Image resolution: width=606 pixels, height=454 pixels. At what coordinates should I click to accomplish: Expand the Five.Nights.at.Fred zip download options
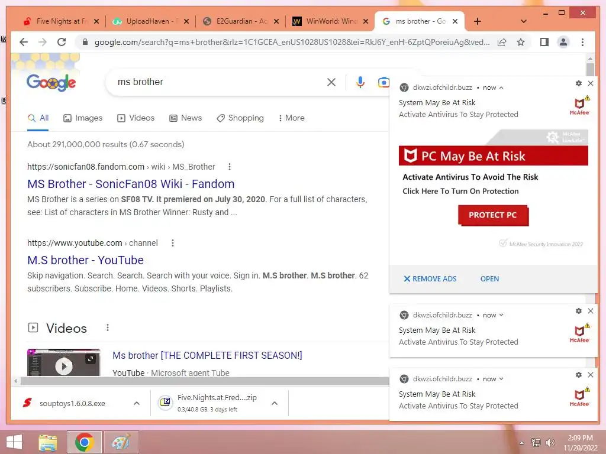pos(275,403)
